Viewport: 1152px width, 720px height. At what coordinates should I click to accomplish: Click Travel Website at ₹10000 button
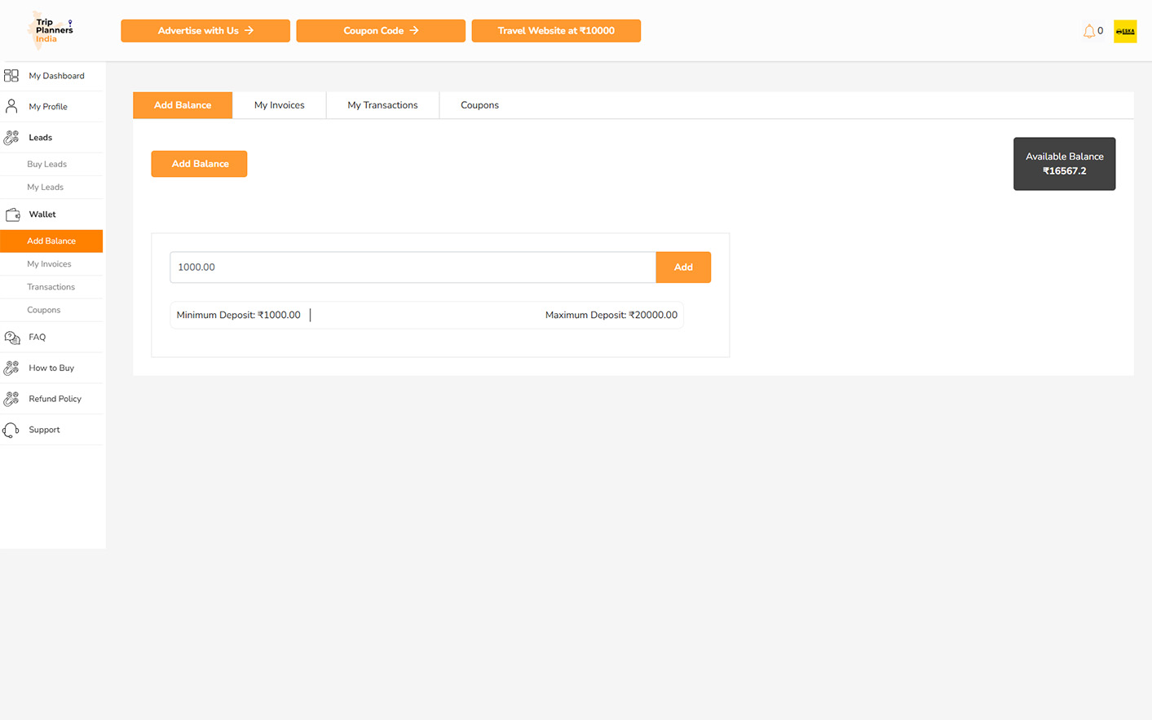click(x=556, y=31)
